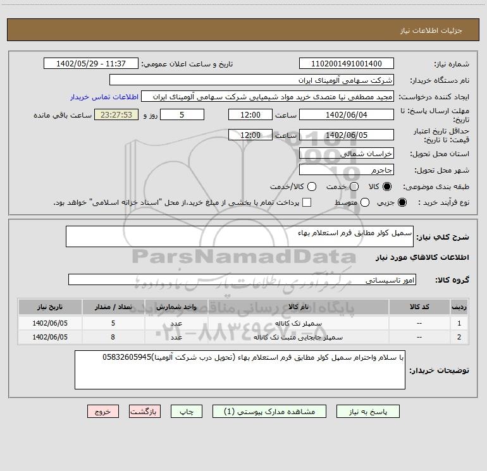The height and width of the screenshot is (471, 487).
Task: Click the کد کالا column header
Action: [x=419, y=307]
